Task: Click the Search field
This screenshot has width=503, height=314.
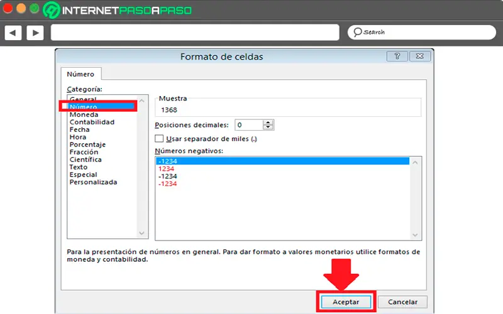Action: [421, 33]
